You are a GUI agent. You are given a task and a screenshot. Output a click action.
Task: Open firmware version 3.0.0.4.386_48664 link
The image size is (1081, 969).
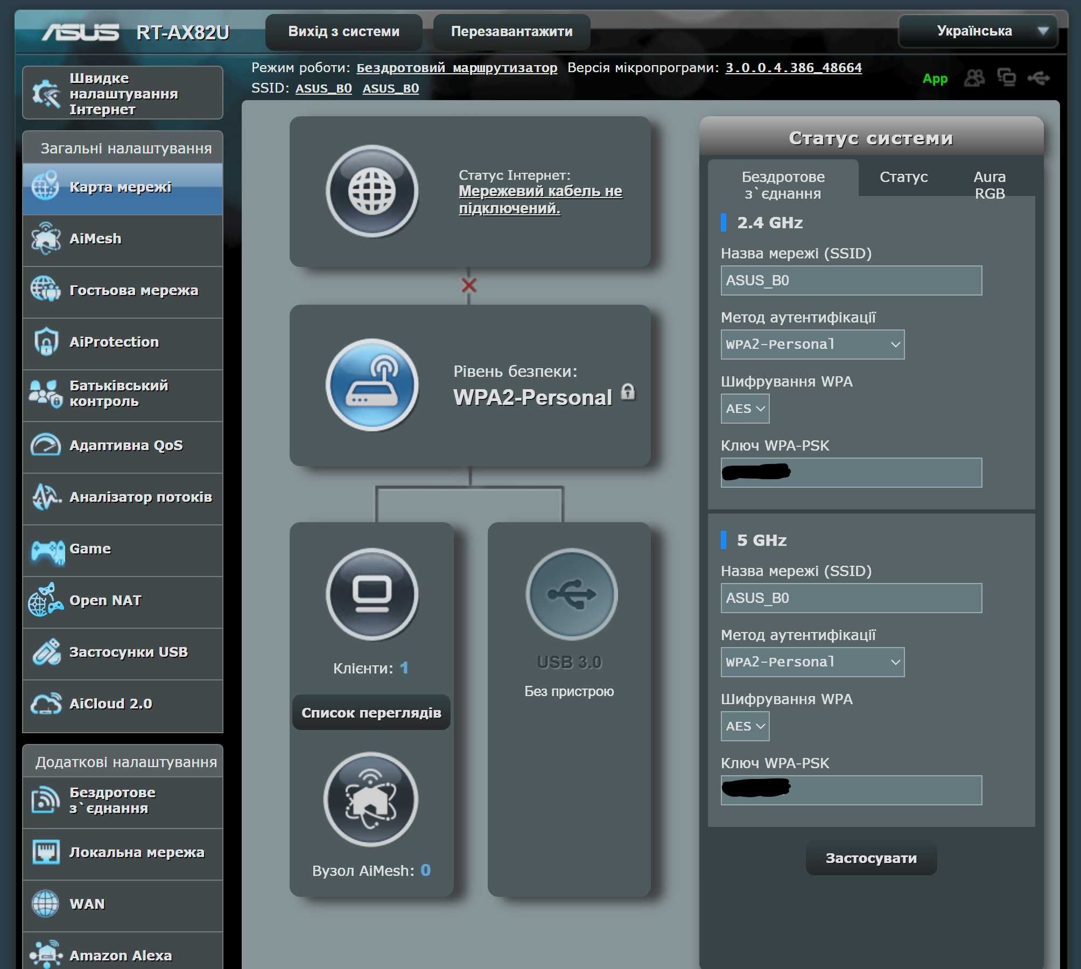(794, 68)
